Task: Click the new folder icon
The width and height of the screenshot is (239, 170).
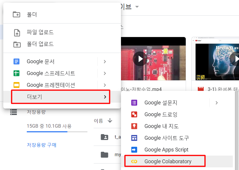Action: coord(16,14)
